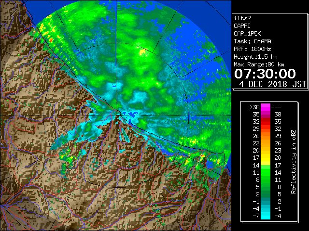
Task: Click the "Task: OYAMA" line
Action: click(253, 41)
